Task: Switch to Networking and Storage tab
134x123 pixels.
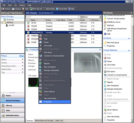Action: click(x=44, y=121)
